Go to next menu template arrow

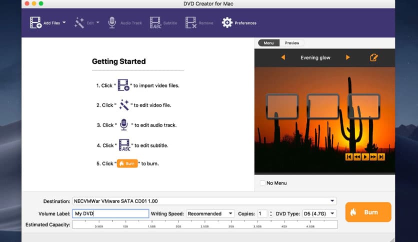(x=347, y=57)
